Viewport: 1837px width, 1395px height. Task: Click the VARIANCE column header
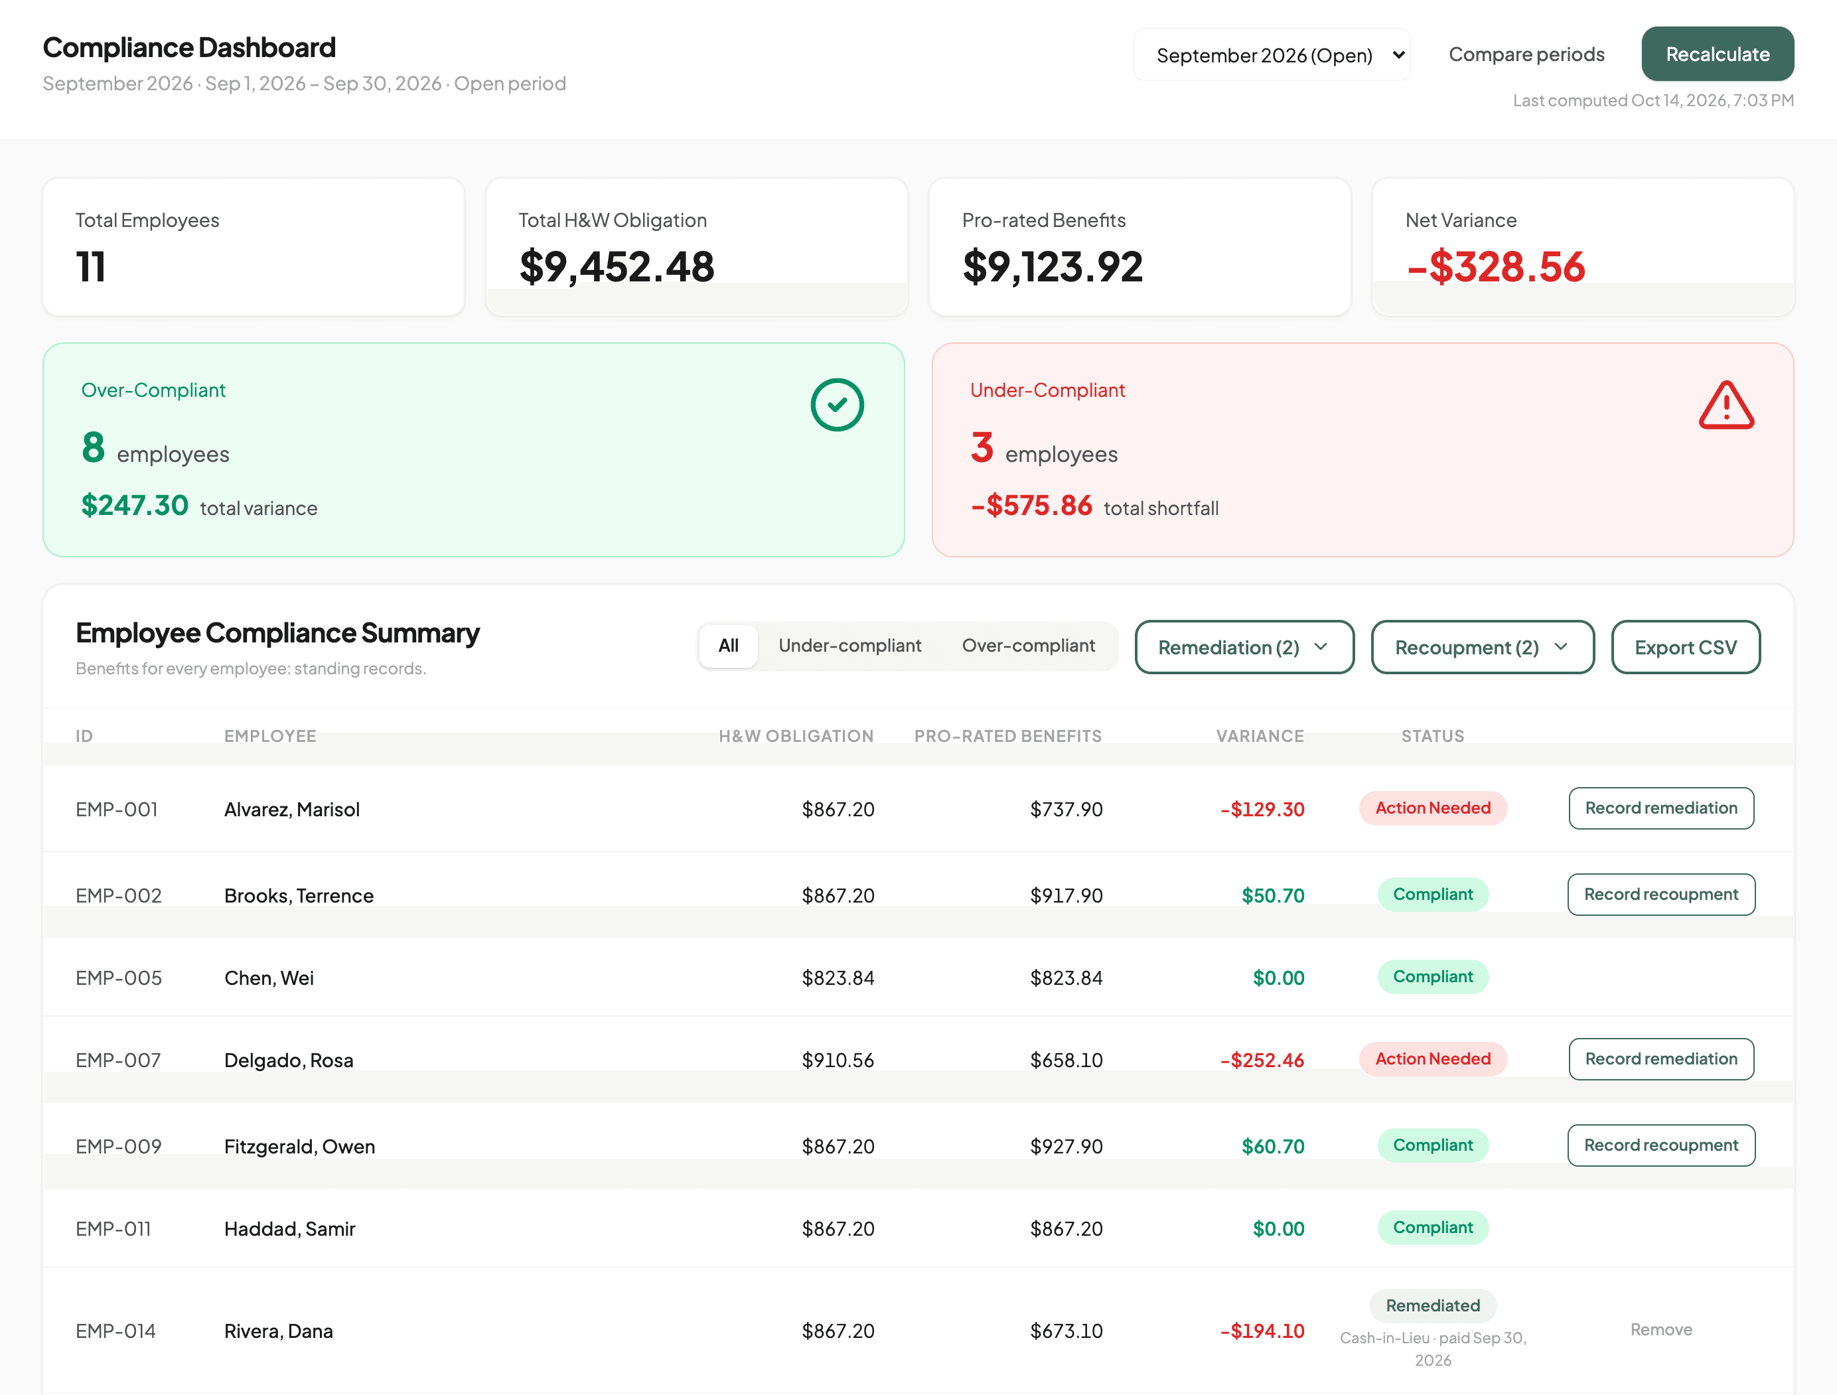[1260, 736]
